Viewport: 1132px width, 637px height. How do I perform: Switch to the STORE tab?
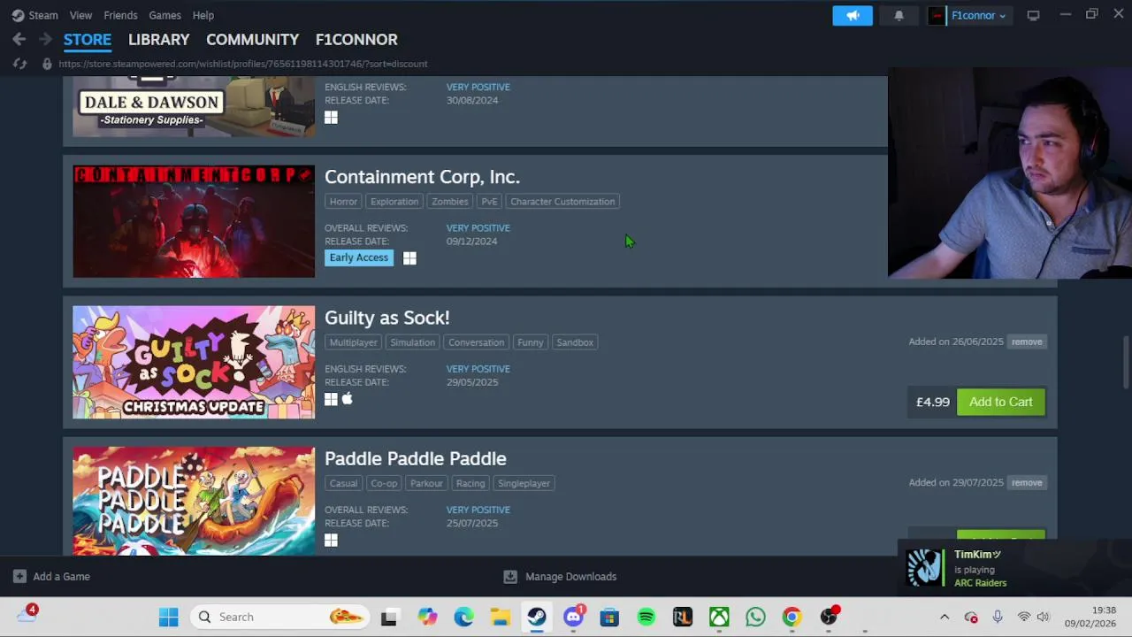tap(88, 39)
